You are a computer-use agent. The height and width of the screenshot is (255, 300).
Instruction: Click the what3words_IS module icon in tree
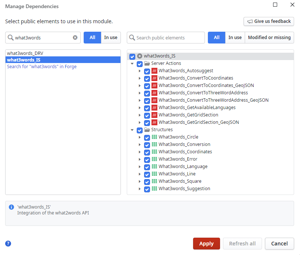pyautogui.click(x=140, y=56)
